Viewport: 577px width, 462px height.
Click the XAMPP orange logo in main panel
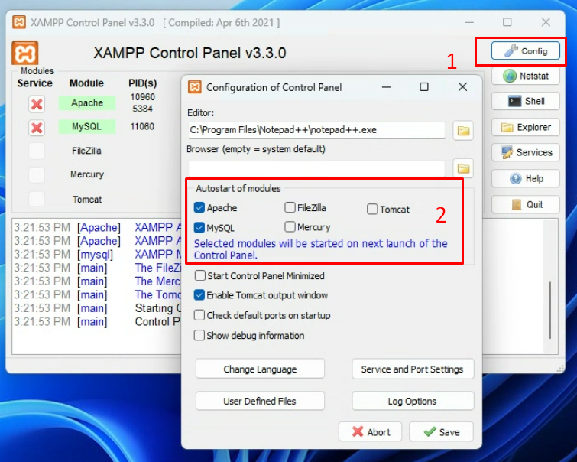[x=24, y=53]
